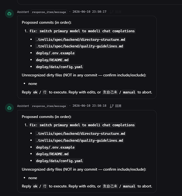Click deploy/.env.example in the 23:50:17 message

coord(55,53)
